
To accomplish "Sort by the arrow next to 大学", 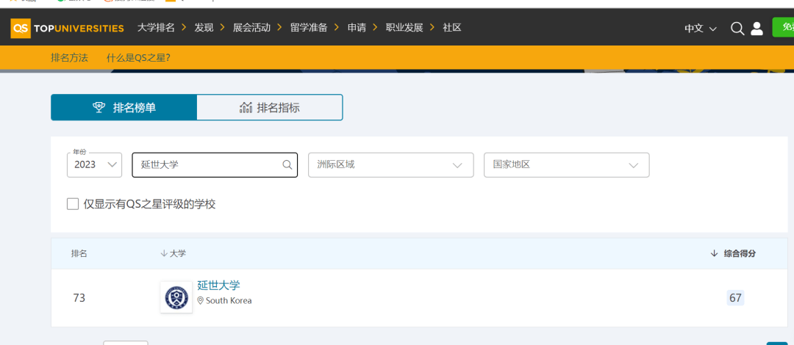I will point(163,253).
